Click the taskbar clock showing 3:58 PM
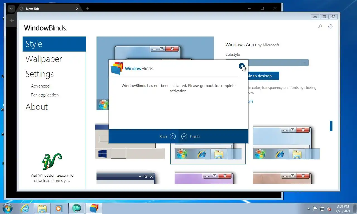 [x=343, y=209]
